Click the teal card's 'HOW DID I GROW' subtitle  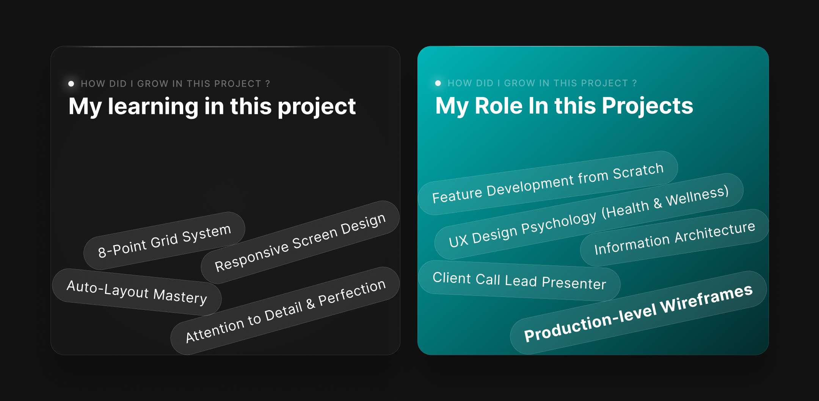[x=542, y=83]
